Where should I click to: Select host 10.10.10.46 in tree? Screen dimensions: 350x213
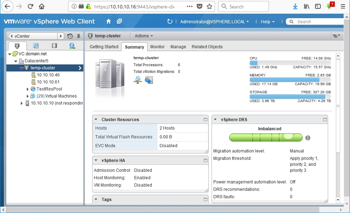[48, 75]
